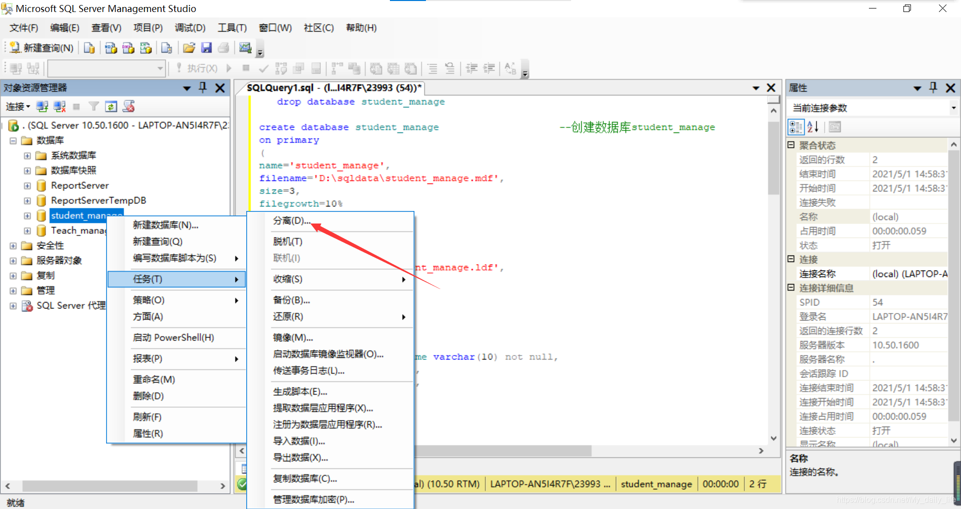Click 重命名(M) in context menu
Screen dimensions: 961x509
(177, 379)
